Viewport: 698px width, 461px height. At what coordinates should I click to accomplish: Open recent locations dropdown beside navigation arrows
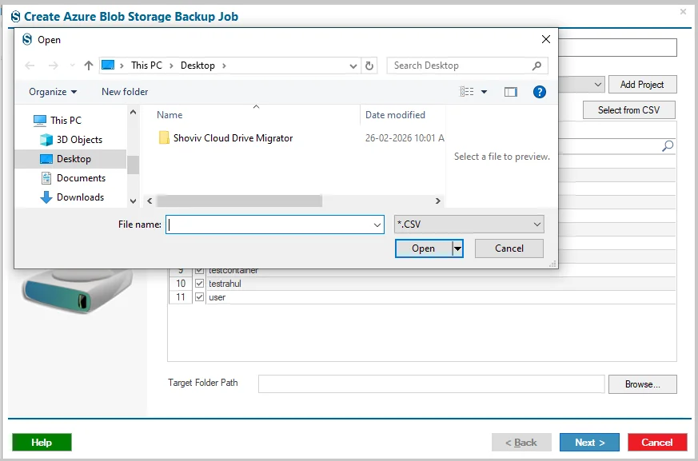(72, 66)
